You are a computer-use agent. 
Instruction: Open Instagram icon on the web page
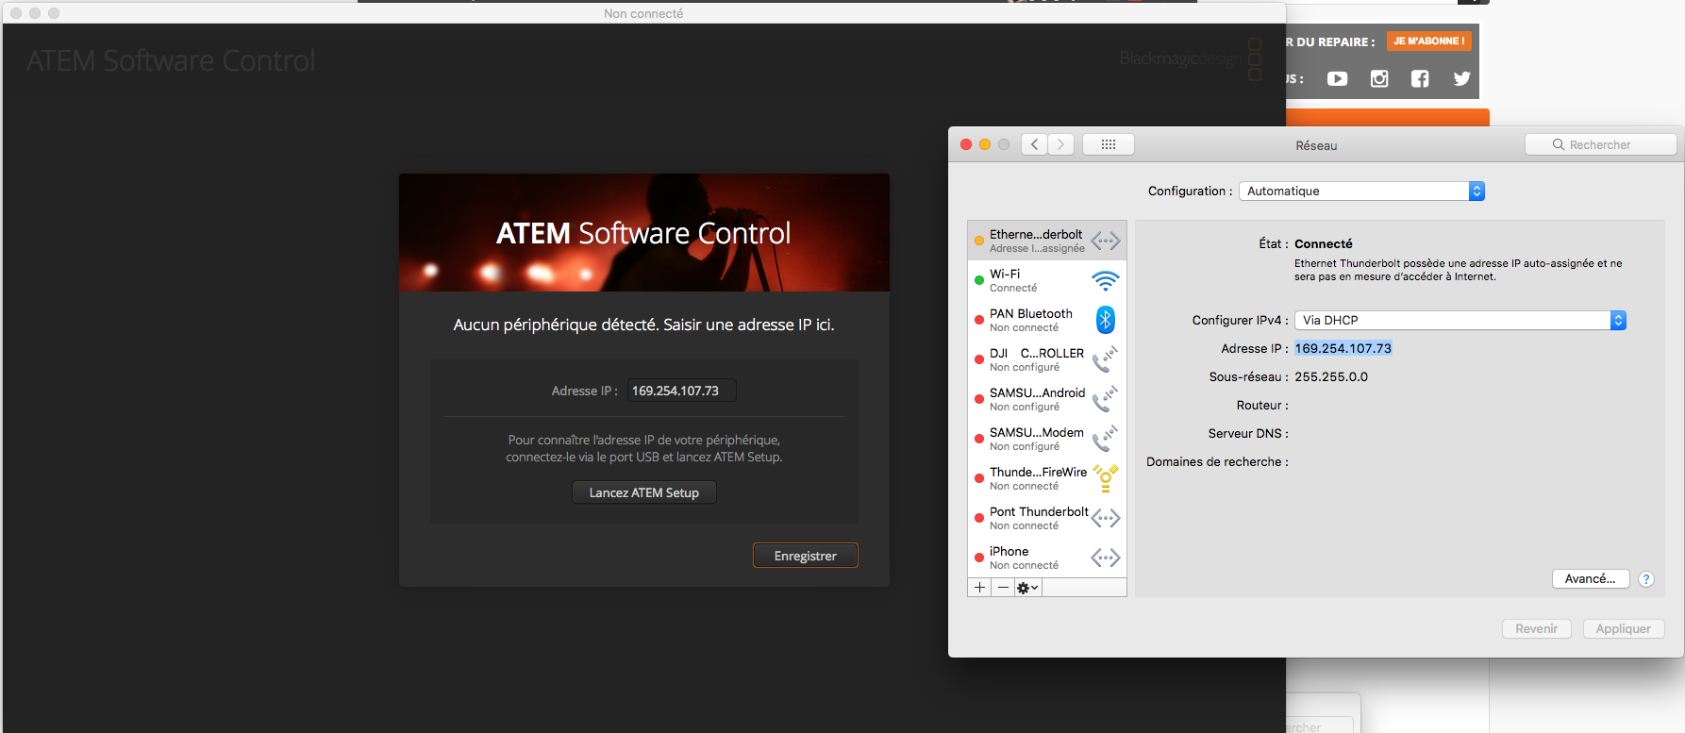click(1379, 78)
